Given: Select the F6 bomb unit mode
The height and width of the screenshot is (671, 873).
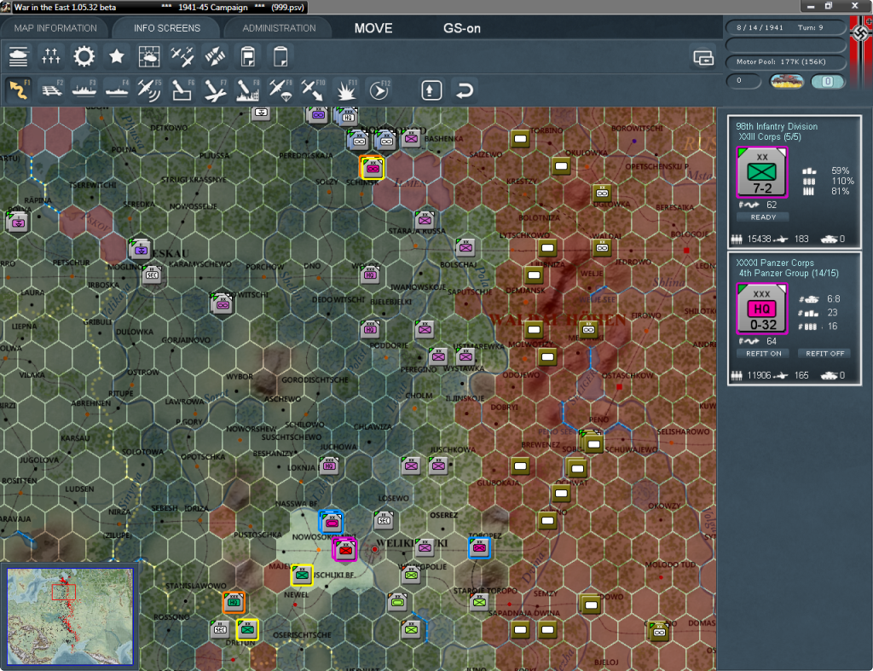Looking at the screenshot, I should (182, 90).
